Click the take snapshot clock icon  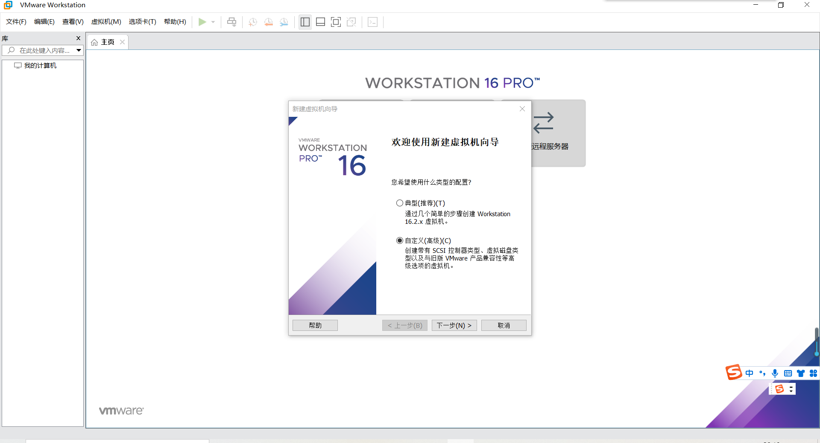coord(253,22)
